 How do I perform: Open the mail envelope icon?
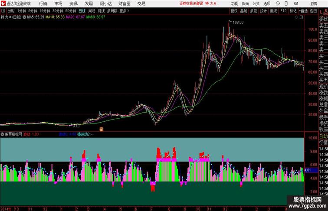click(296, 3)
